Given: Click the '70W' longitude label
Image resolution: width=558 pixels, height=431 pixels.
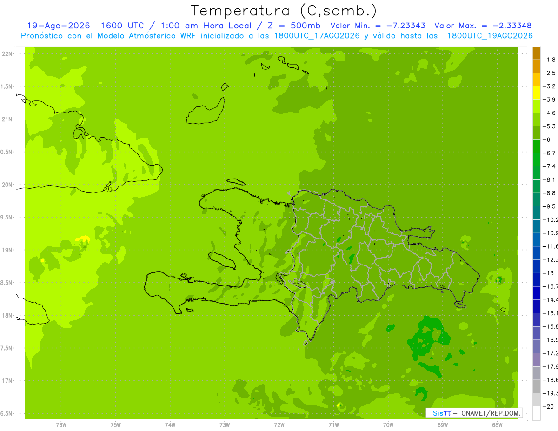Looking at the screenshot, I should pyautogui.click(x=388, y=425).
